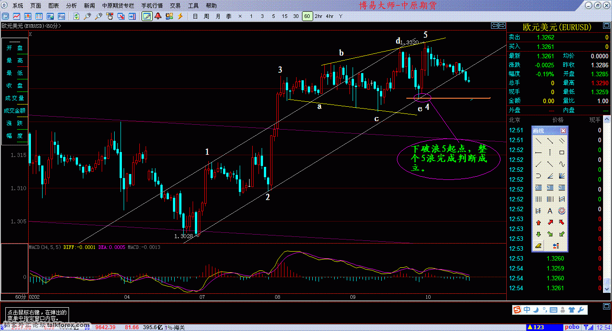Toggle the IME moon half-width icon
The width and height of the screenshot is (612, 331).
pyautogui.click(x=536, y=310)
